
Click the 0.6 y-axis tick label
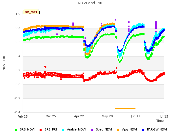point(18,42)
